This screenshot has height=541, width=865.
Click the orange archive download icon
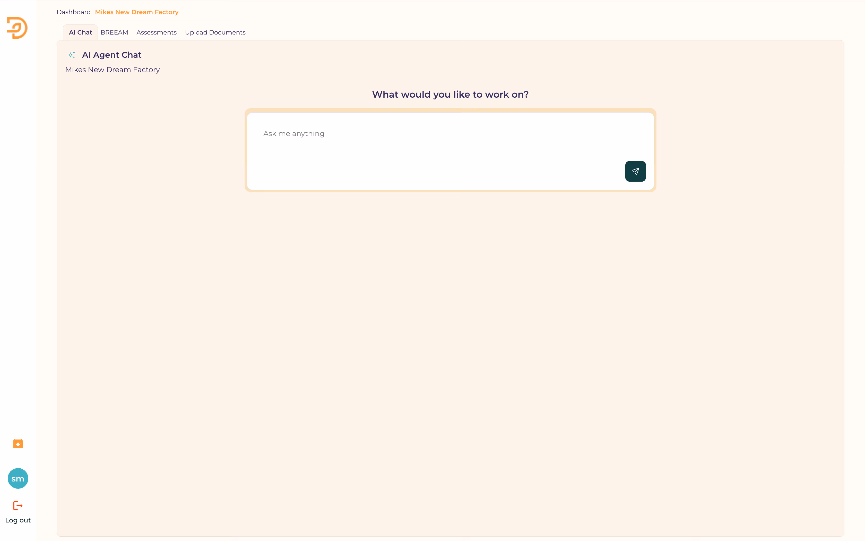(x=18, y=444)
